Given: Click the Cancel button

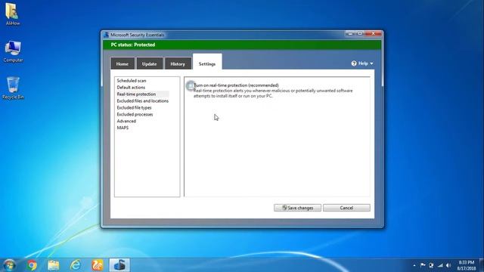Looking at the screenshot, I should click(x=346, y=208).
